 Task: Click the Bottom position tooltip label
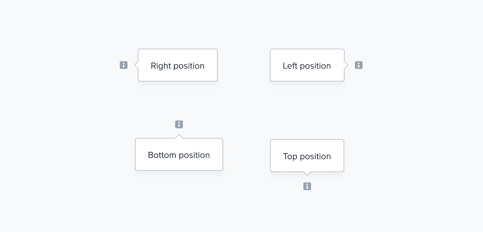179,155
